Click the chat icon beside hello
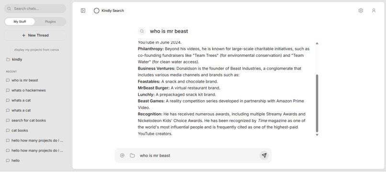 click(8, 161)
